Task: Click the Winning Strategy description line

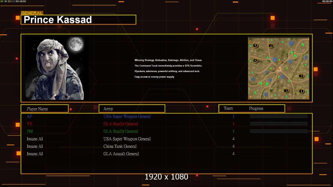Action: (x=168, y=60)
